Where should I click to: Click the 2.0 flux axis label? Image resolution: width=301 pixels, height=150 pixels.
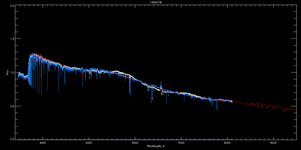pyautogui.click(x=12, y=5)
